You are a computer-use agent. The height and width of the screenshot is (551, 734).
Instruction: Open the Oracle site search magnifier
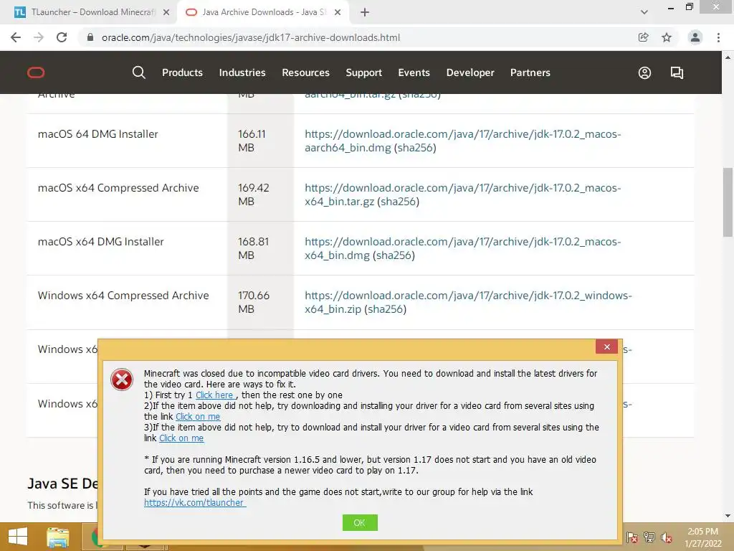pyautogui.click(x=138, y=72)
